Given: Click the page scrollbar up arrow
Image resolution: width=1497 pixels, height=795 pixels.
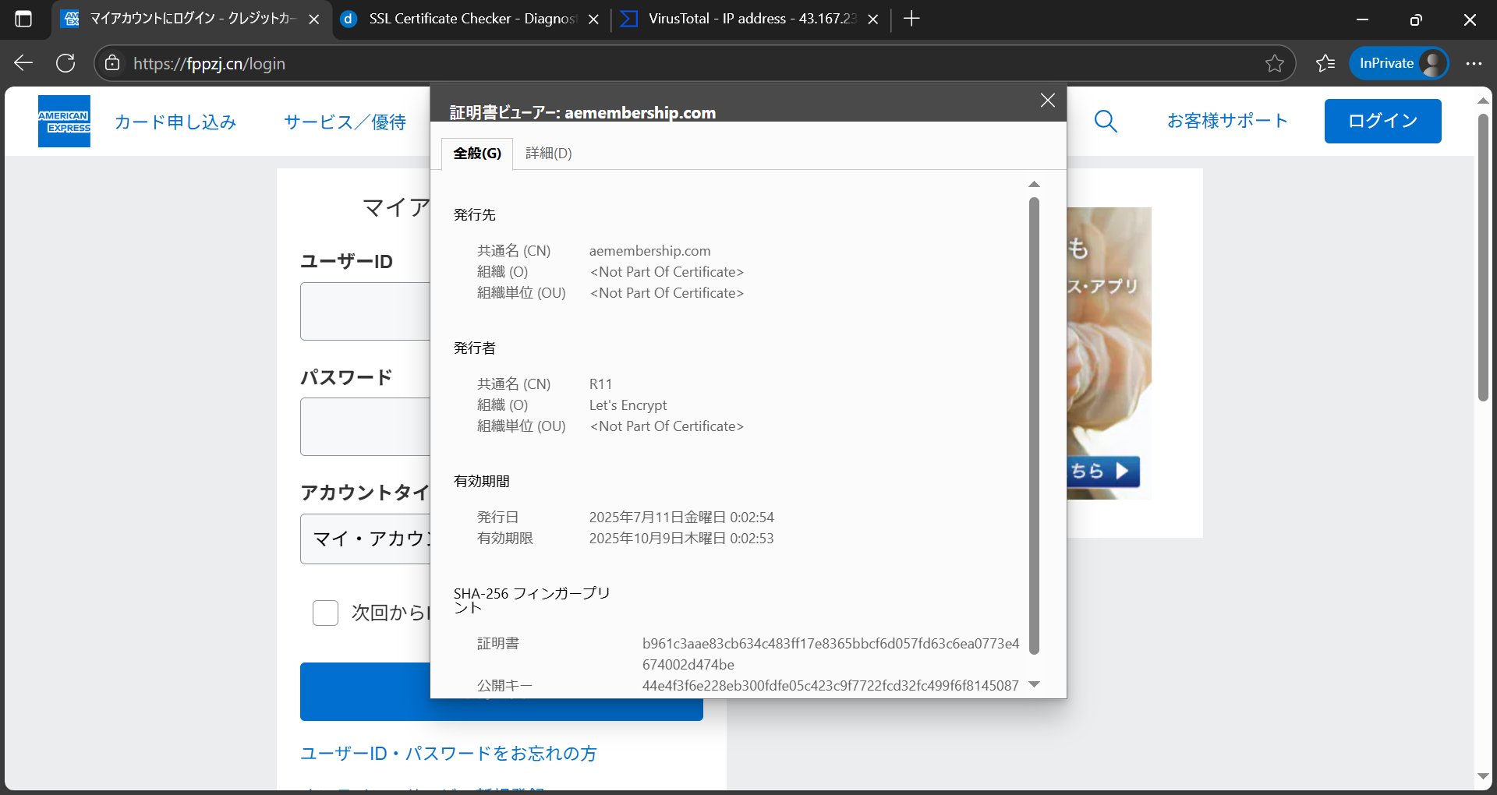Looking at the screenshot, I should coord(1483,101).
